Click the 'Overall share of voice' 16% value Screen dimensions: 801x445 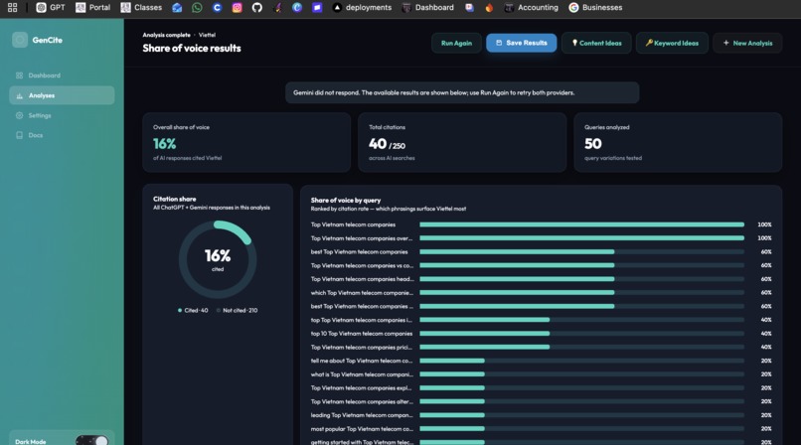165,144
